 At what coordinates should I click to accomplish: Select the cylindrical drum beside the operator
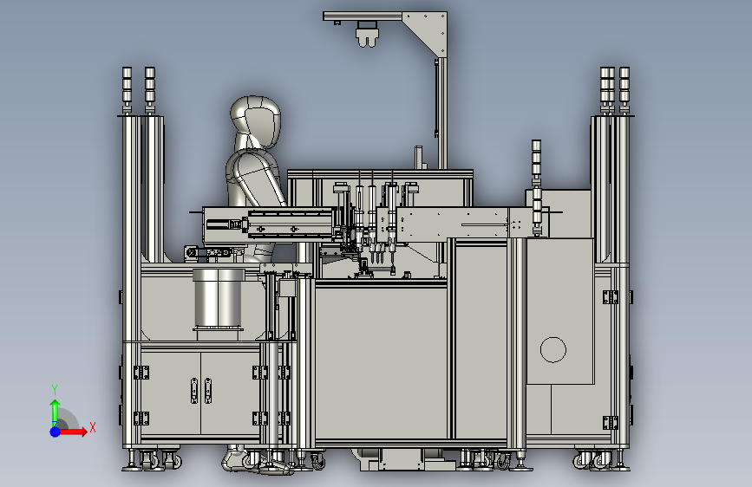tap(219, 300)
